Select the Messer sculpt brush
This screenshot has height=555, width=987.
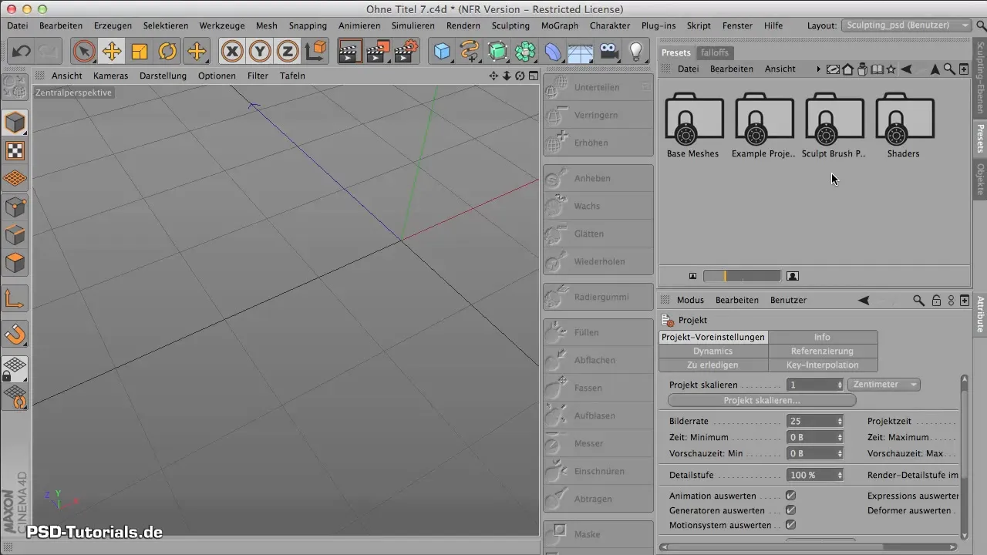tap(598, 443)
